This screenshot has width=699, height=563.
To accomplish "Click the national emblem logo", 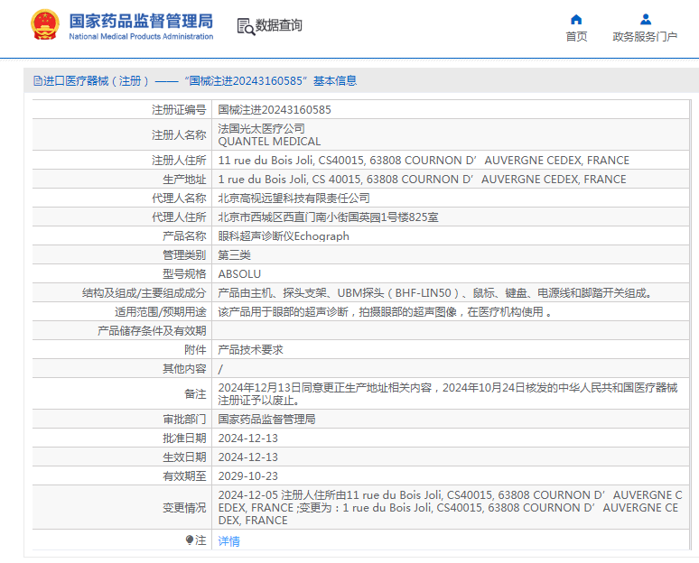I will coord(45,25).
